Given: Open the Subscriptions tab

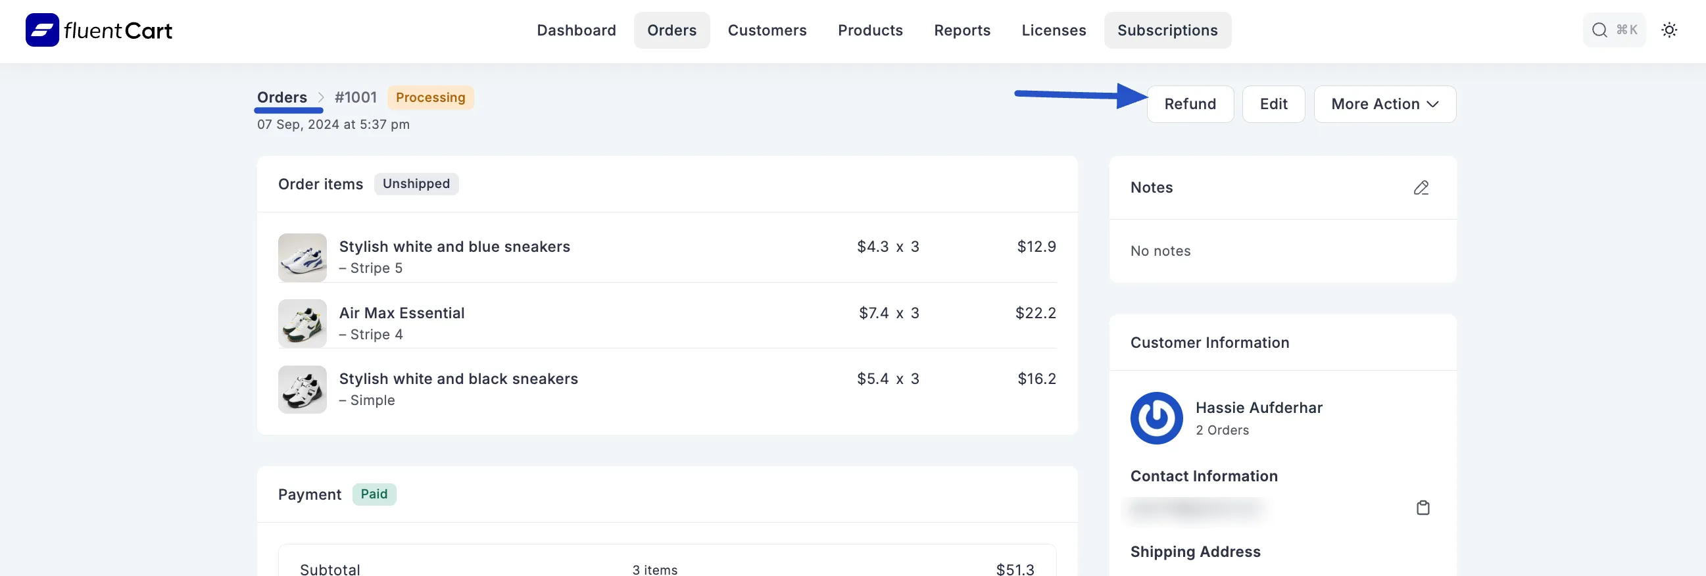Looking at the screenshot, I should 1167,30.
